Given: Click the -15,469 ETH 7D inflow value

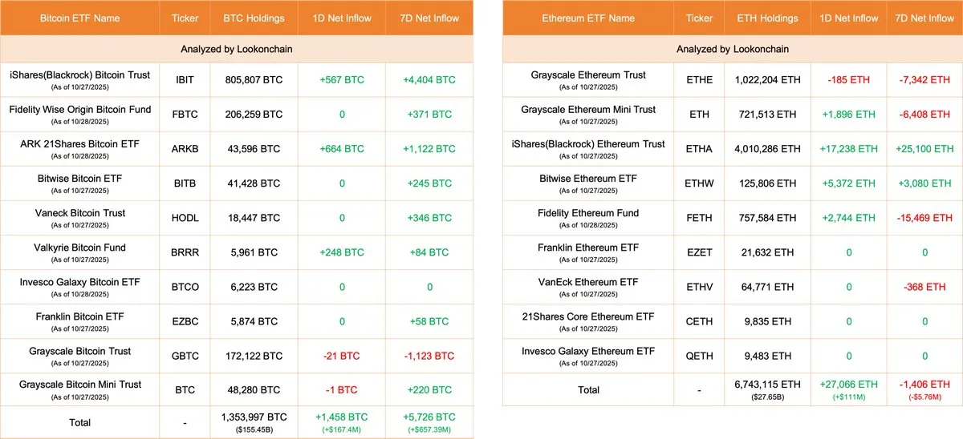Looking at the screenshot, I should [924, 218].
